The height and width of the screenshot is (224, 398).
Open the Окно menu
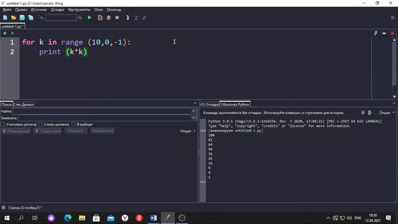[98, 10]
